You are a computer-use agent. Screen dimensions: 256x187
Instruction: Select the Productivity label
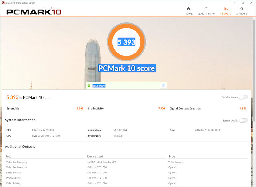point(96,108)
